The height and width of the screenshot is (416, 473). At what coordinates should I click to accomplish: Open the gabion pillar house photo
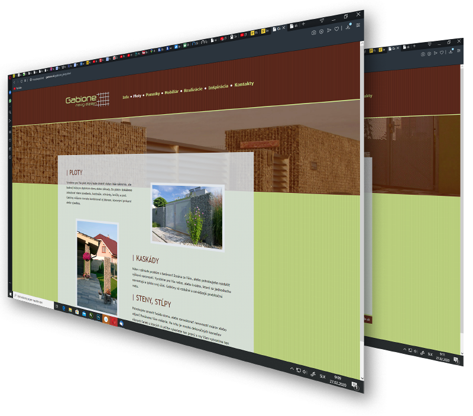click(x=97, y=268)
